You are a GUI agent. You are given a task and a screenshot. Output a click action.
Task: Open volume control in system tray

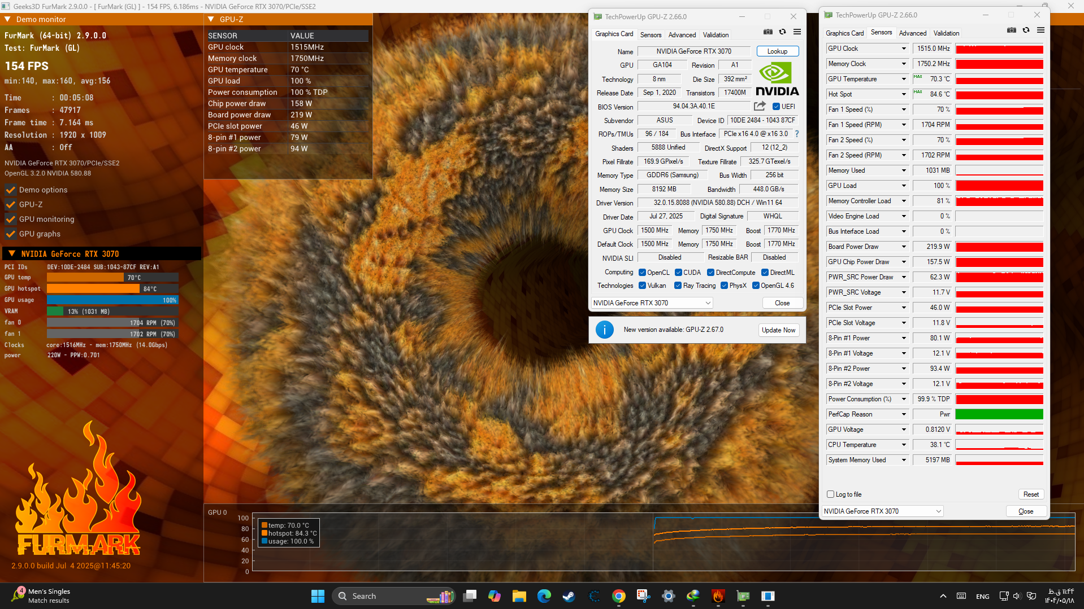[1017, 596]
